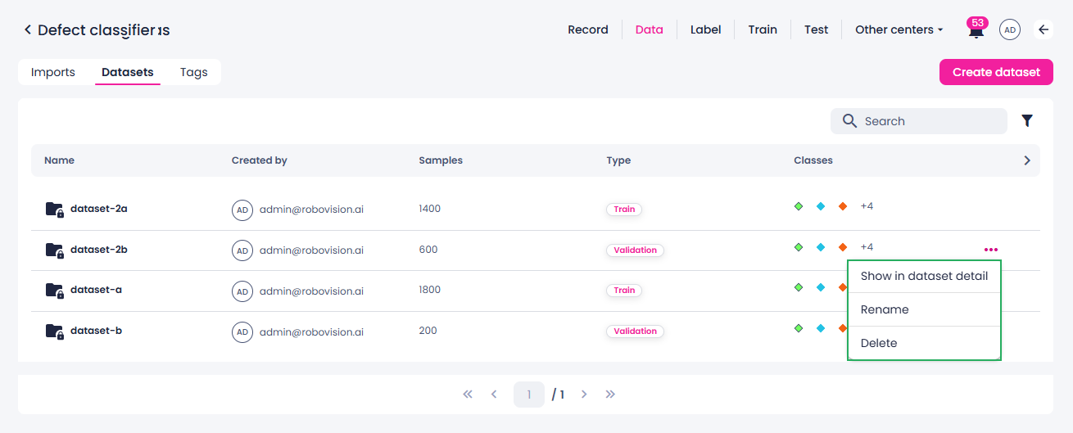The width and height of the screenshot is (1073, 433).
Task: Click Create dataset button
Action: (996, 72)
